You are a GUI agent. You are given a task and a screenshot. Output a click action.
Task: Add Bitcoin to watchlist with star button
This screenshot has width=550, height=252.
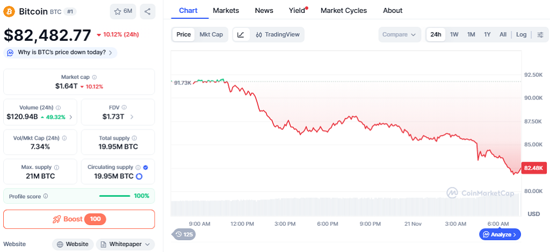coord(123,12)
